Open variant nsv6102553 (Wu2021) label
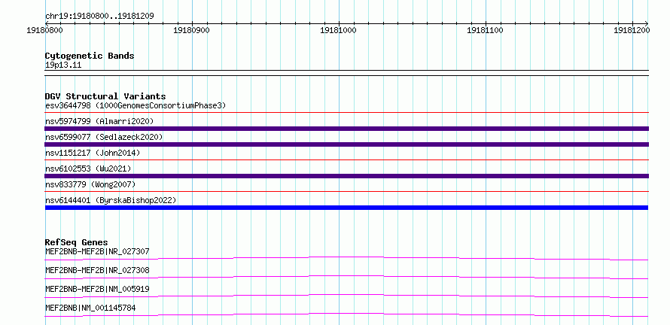 (x=88, y=169)
